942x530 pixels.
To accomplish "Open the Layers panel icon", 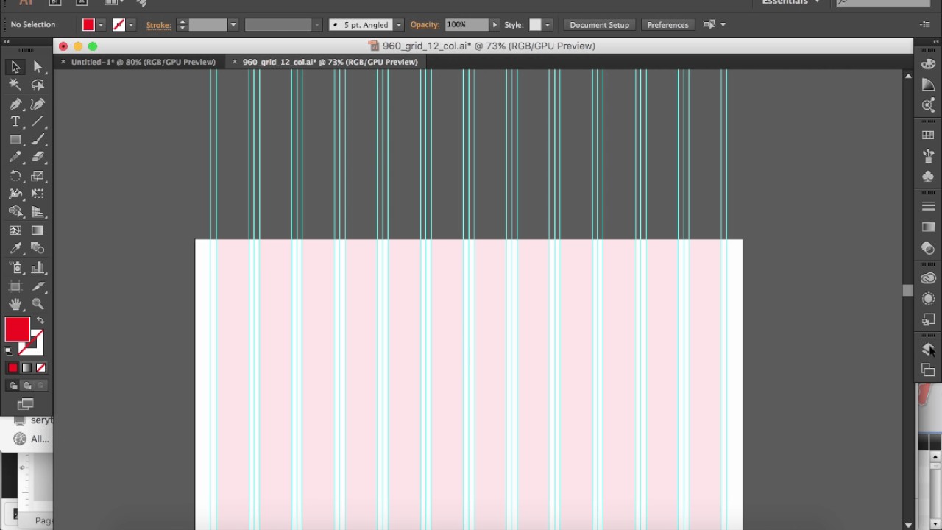I will click(928, 350).
